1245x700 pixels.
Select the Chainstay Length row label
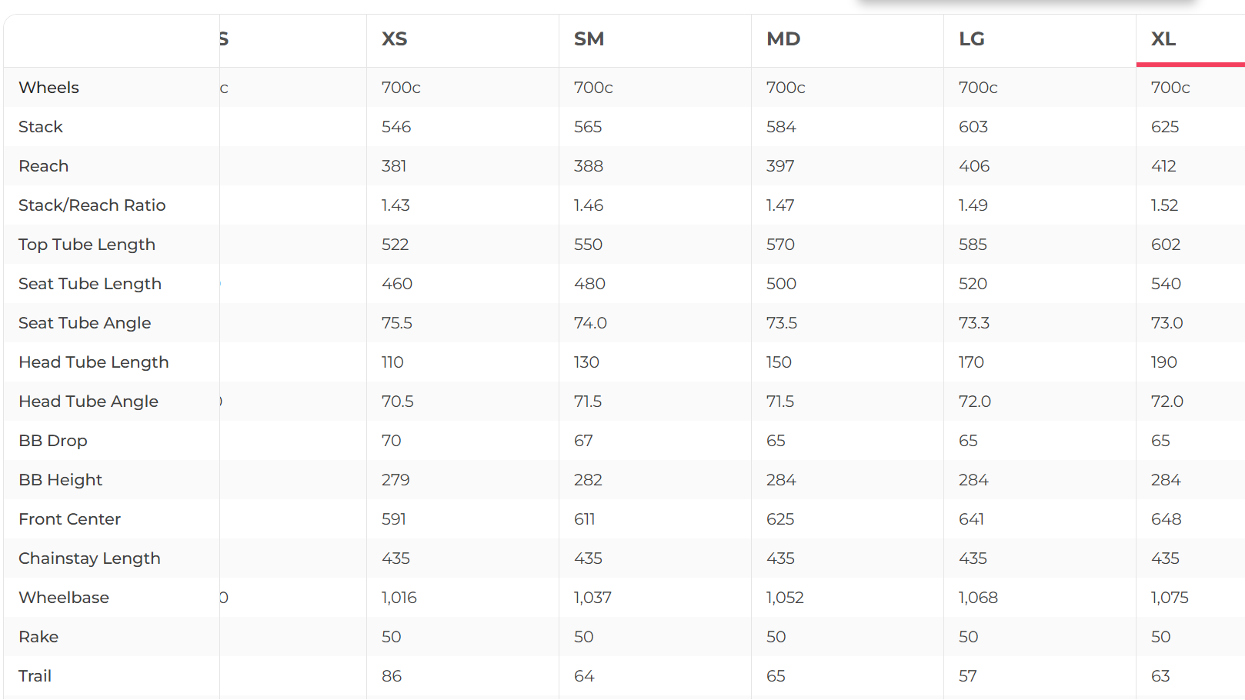(x=89, y=558)
